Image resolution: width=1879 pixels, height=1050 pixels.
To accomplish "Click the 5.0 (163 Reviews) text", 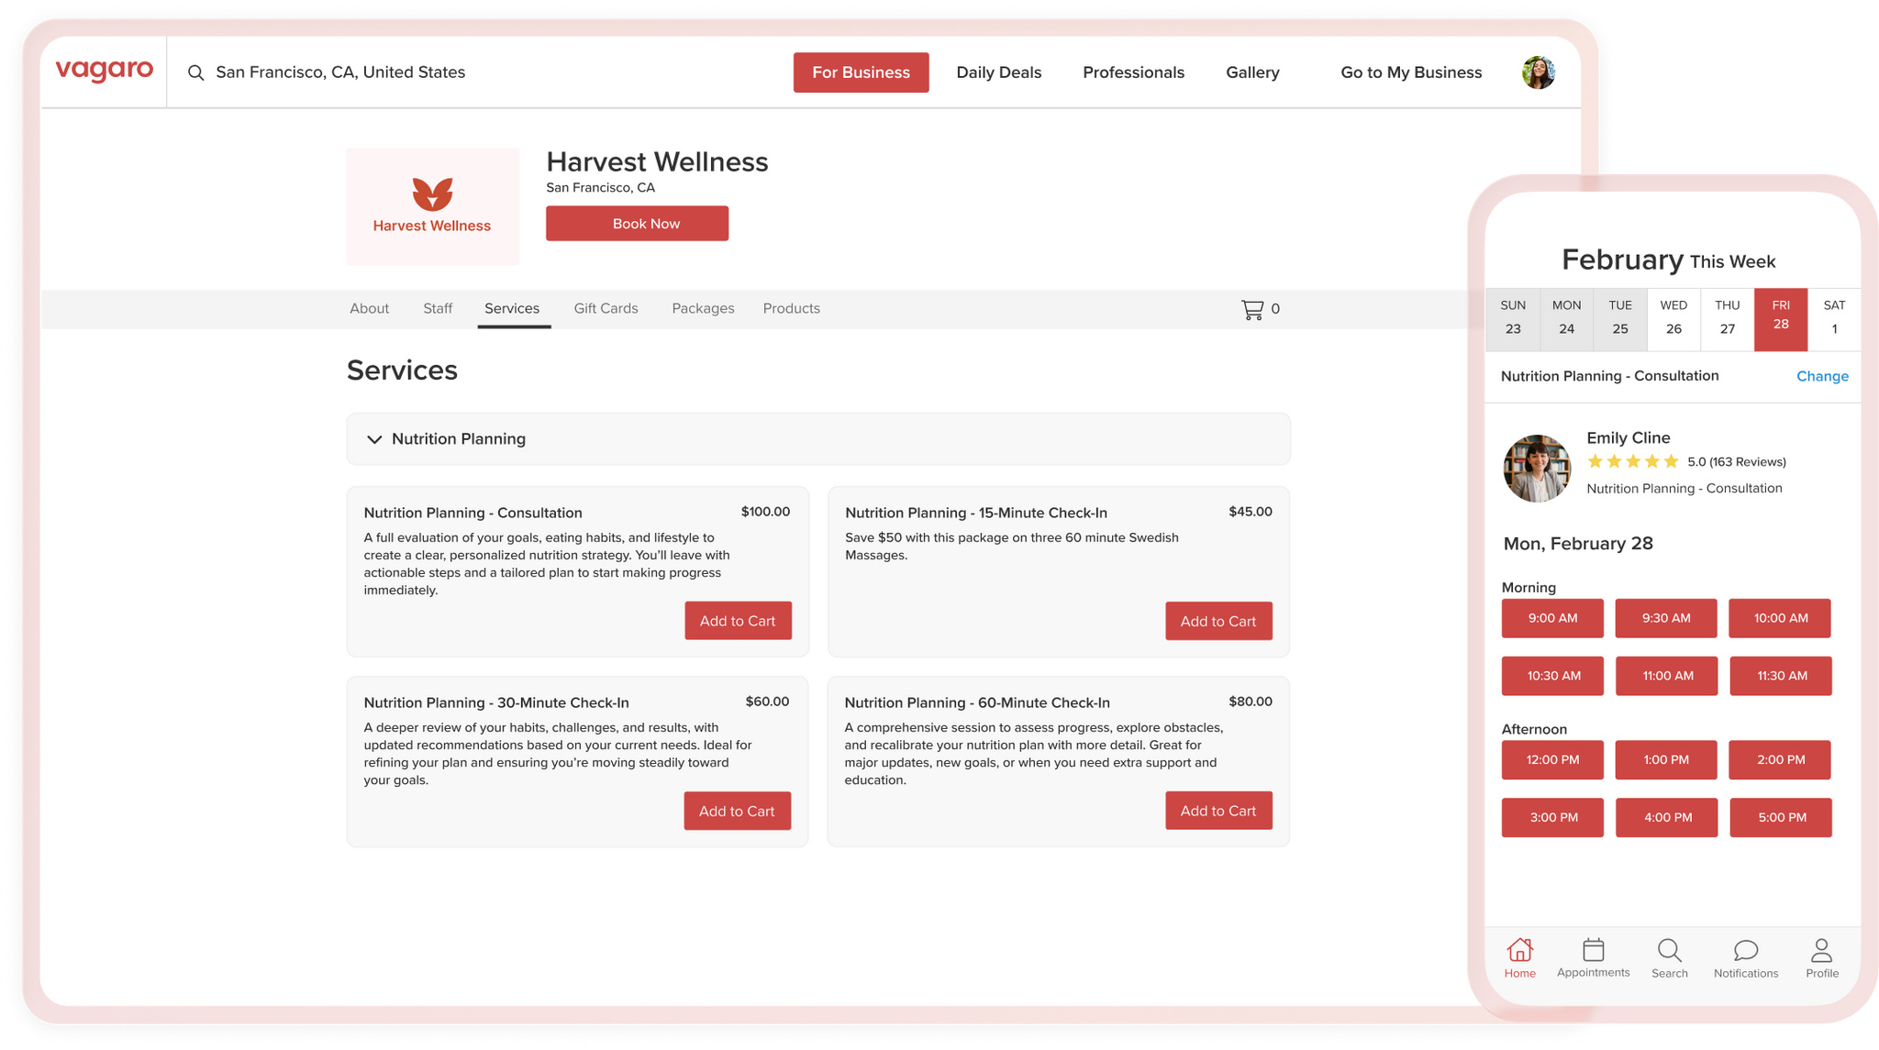I will (1737, 461).
